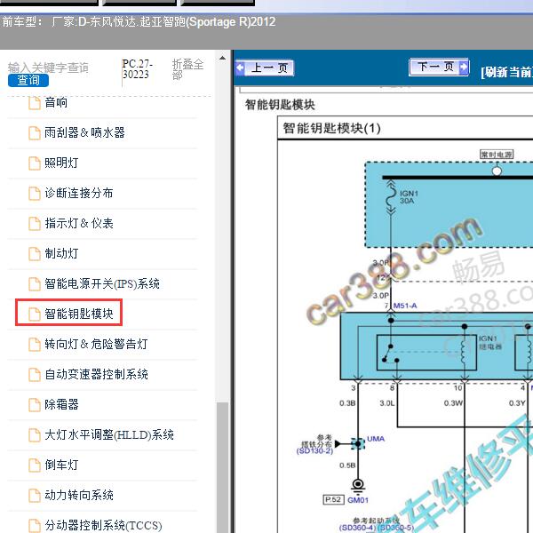Open the 制动灯 entry
The height and width of the screenshot is (533, 533).
[61, 253]
